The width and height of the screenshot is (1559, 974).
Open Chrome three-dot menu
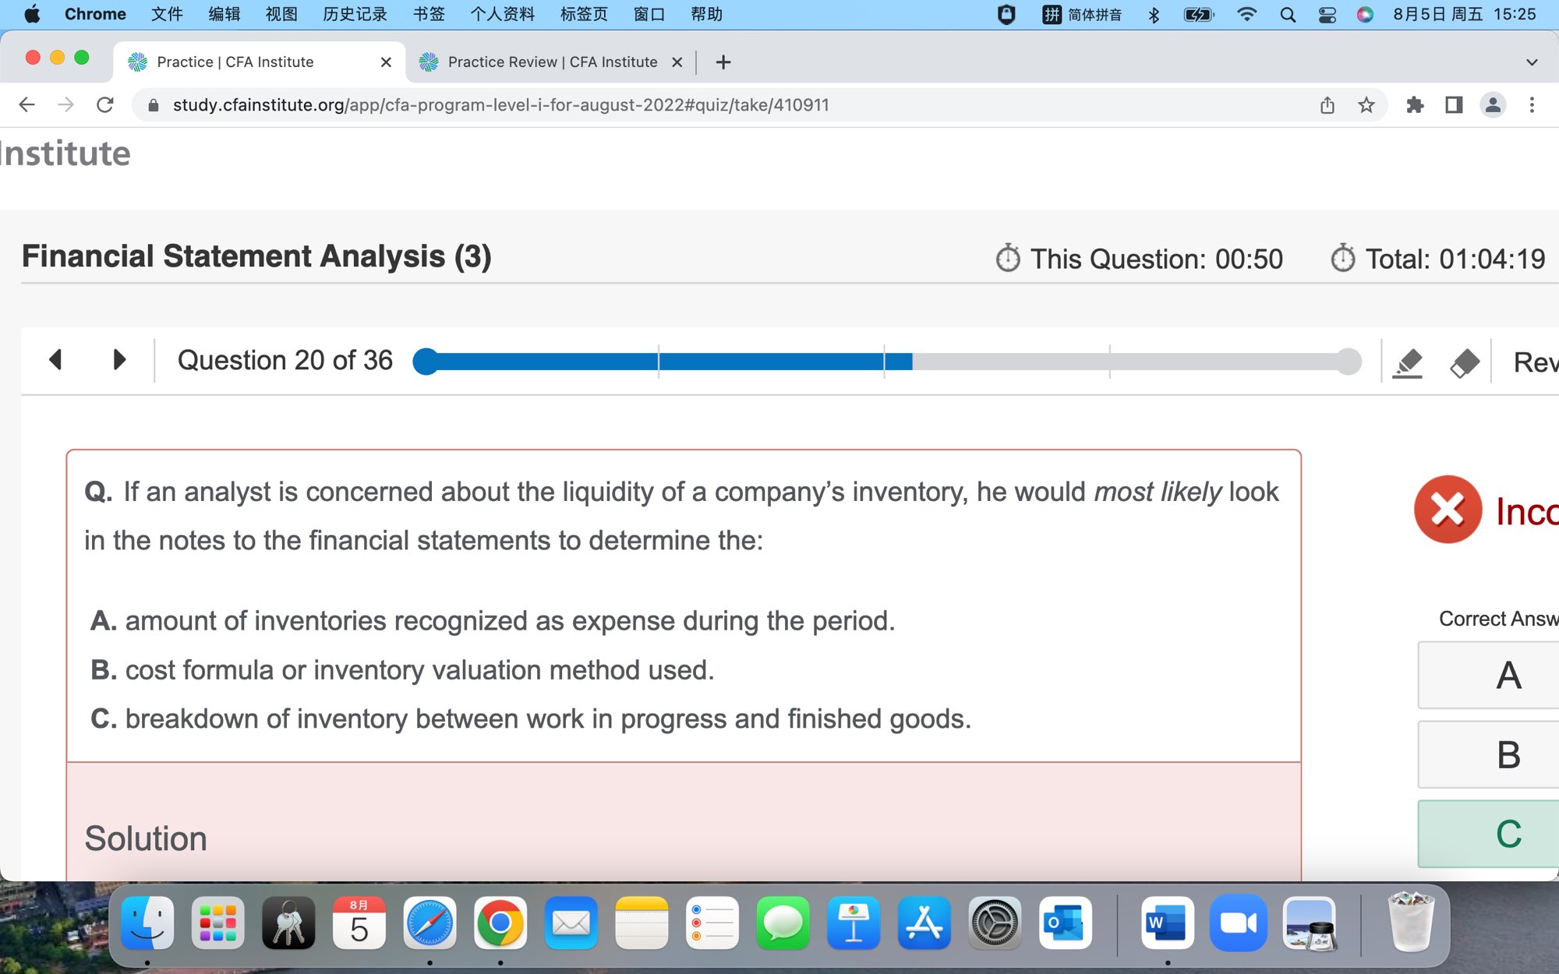click(1532, 105)
